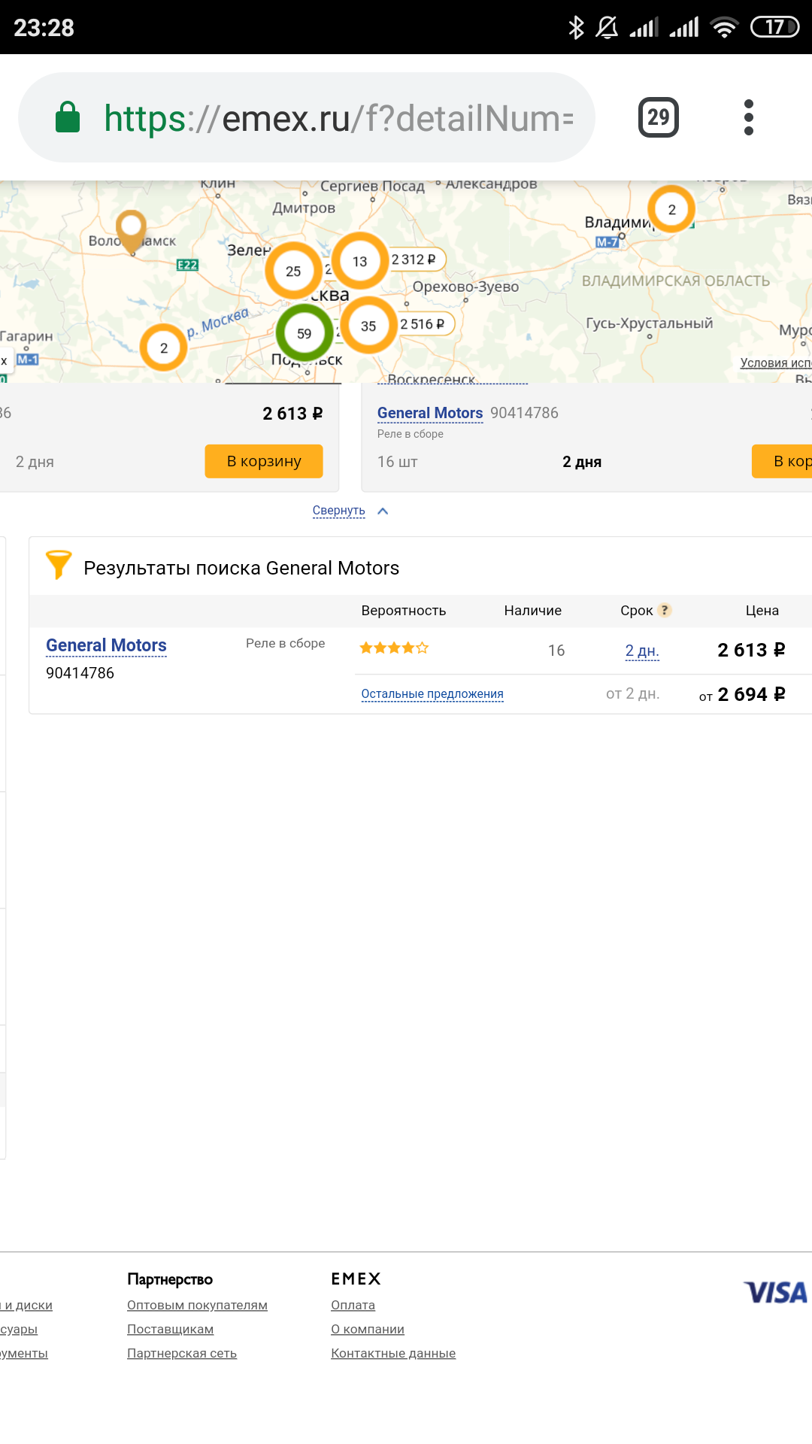Open Контактные данные footer link

pyautogui.click(x=393, y=1353)
